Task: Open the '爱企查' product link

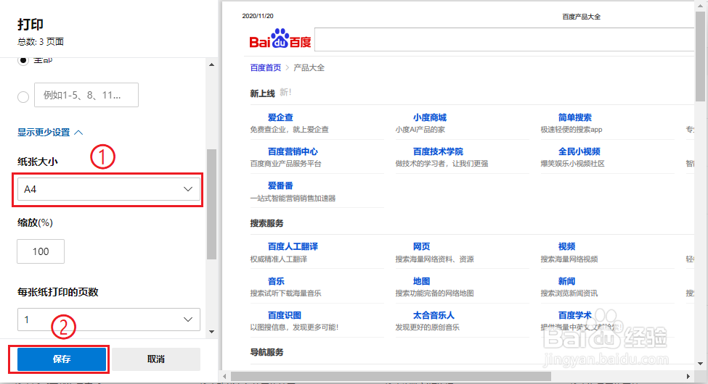Action: click(280, 117)
